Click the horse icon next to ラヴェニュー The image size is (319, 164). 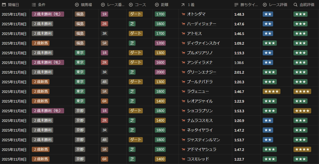tap(183, 91)
